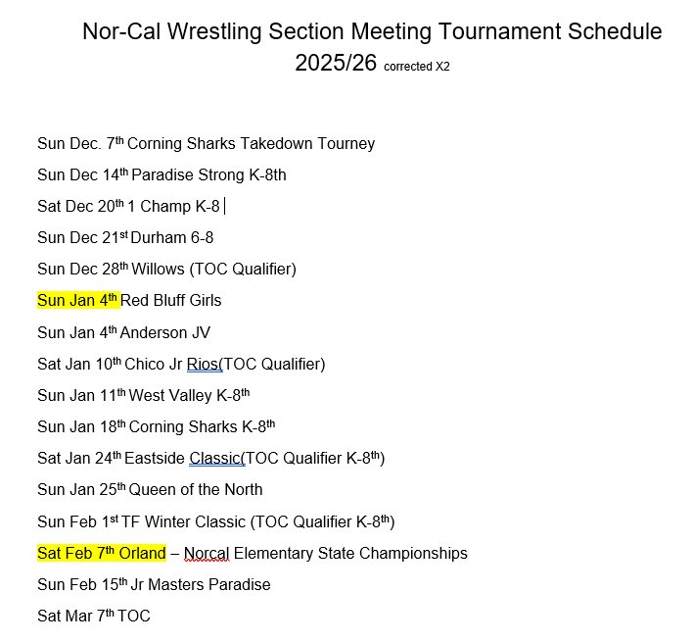Click the Jr Masters Paradise entry
This screenshot has width=692, height=643.
coord(154,585)
